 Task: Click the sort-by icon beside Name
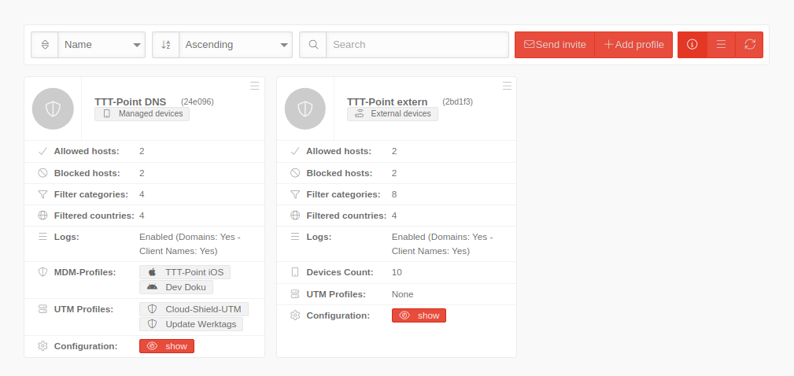coord(45,45)
